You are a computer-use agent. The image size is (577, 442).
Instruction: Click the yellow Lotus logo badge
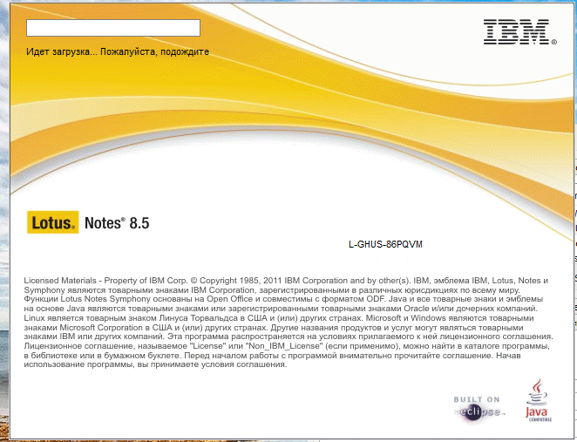52,222
